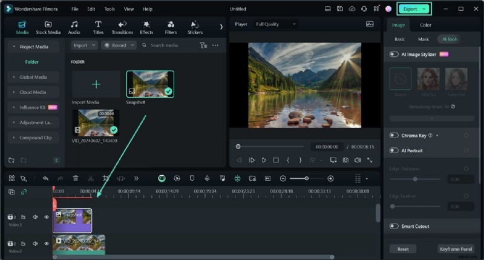The image size is (484, 260).
Task: Zoom out timeline with minus icon
Action: (283, 178)
